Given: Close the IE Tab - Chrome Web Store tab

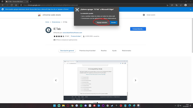Looking at the screenshot, I should tap(27, 1).
